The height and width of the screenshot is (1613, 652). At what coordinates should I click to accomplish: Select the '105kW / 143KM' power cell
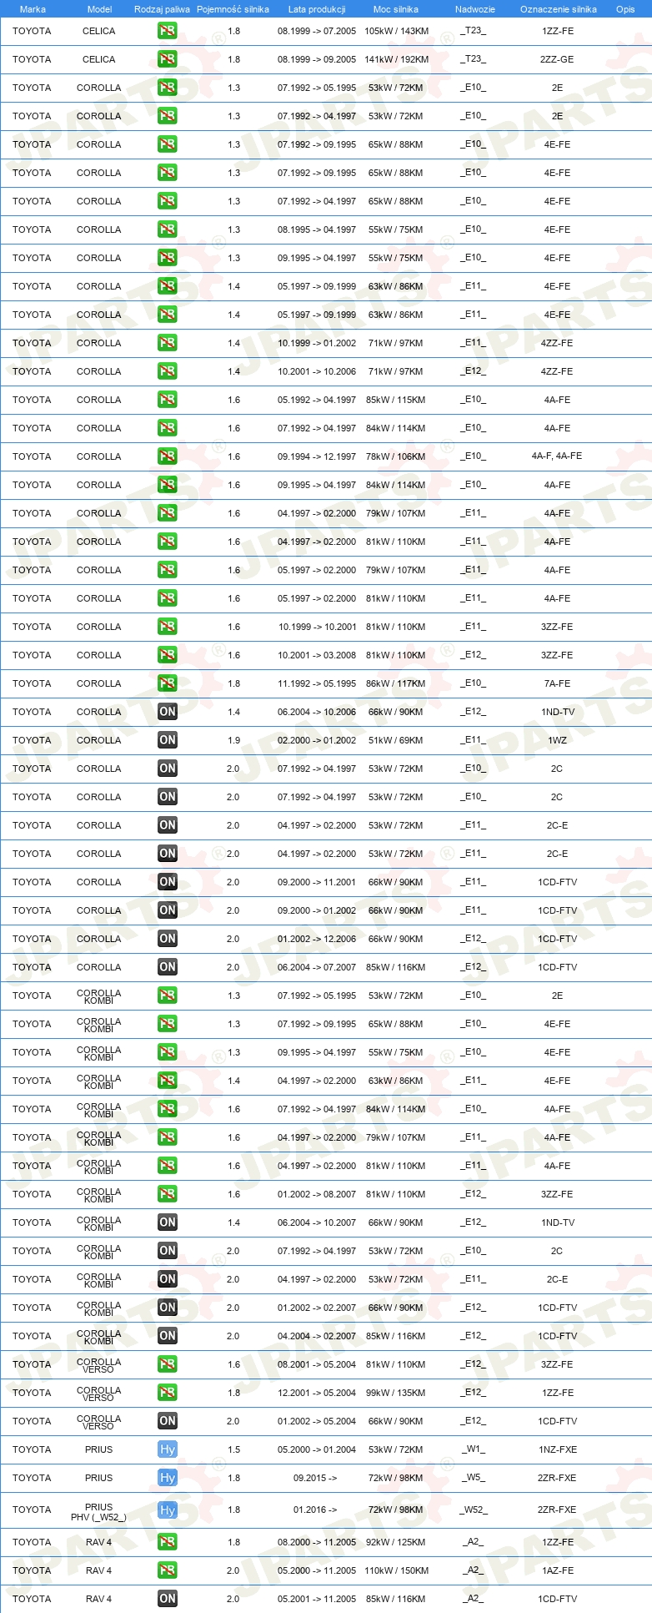[397, 31]
